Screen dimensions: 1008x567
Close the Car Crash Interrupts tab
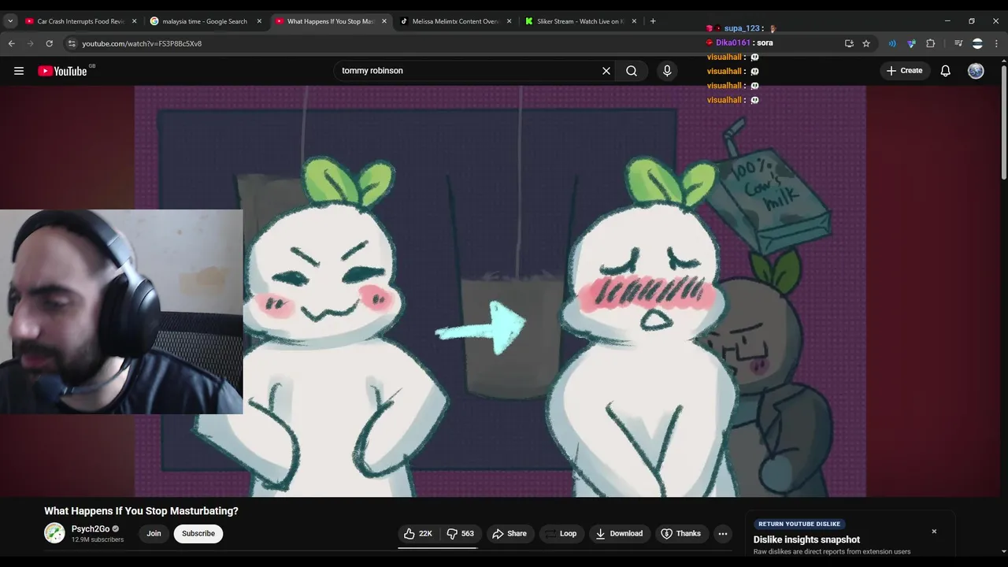click(135, 21)
